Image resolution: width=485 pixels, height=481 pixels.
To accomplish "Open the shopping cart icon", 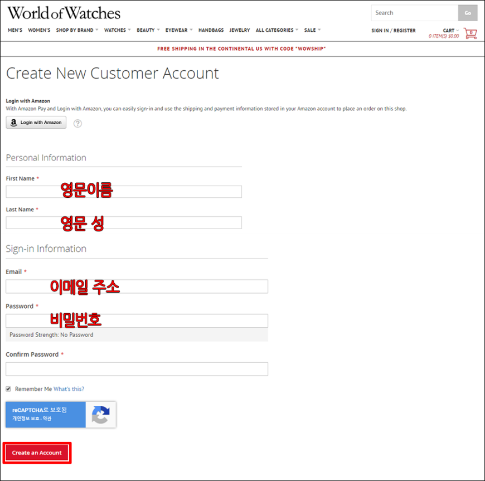I will [x=470, y=33].
